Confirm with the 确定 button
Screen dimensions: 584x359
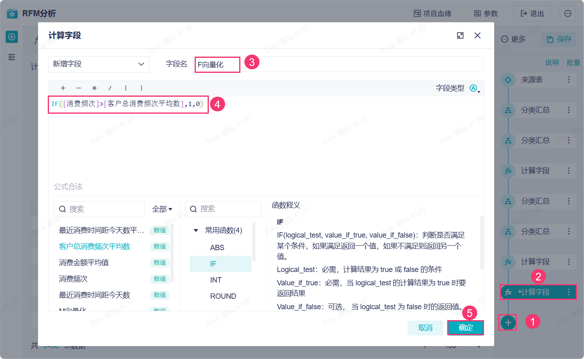[466, 328]
